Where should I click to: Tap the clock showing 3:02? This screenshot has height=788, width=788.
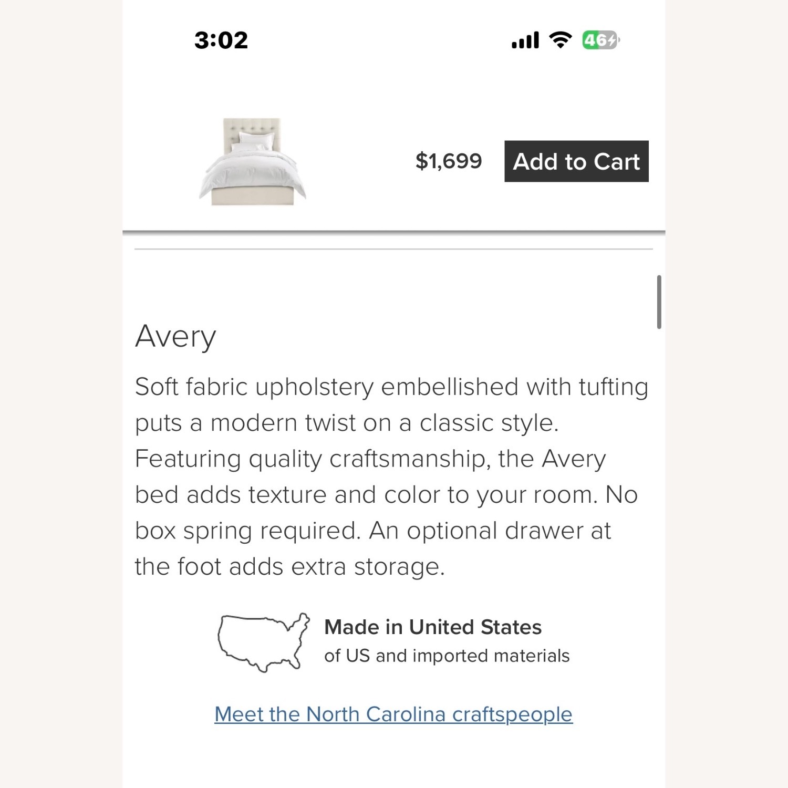point(222,40)
